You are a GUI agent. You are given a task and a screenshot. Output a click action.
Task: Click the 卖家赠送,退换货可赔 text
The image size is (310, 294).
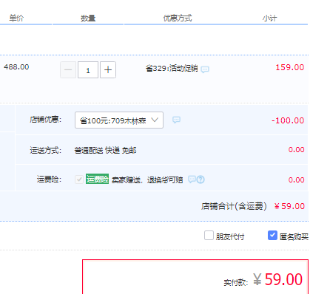pos(147,180)
